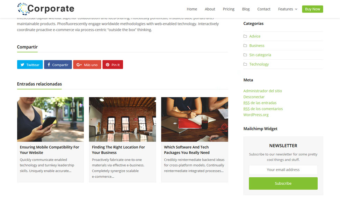Image resolution: width=340 pixels, height=199 pixels.
Task: Open the Pricing menu item
Action: (229, 9)
